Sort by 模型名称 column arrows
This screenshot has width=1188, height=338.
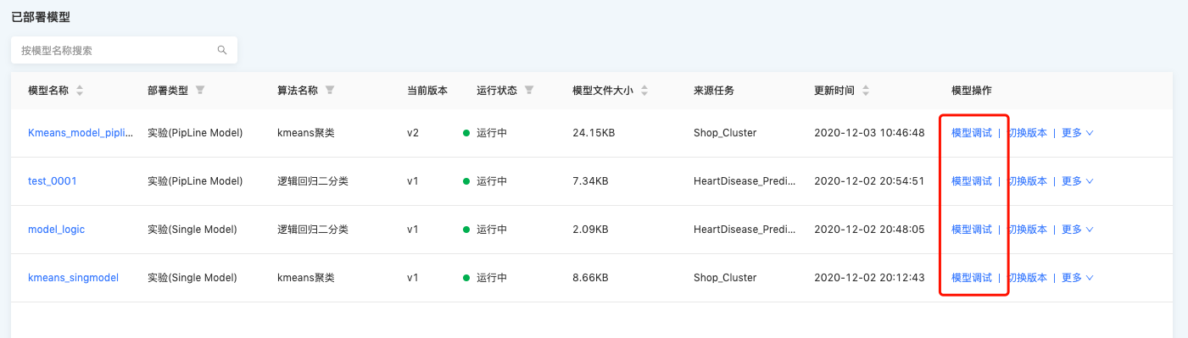pos(80,91)
